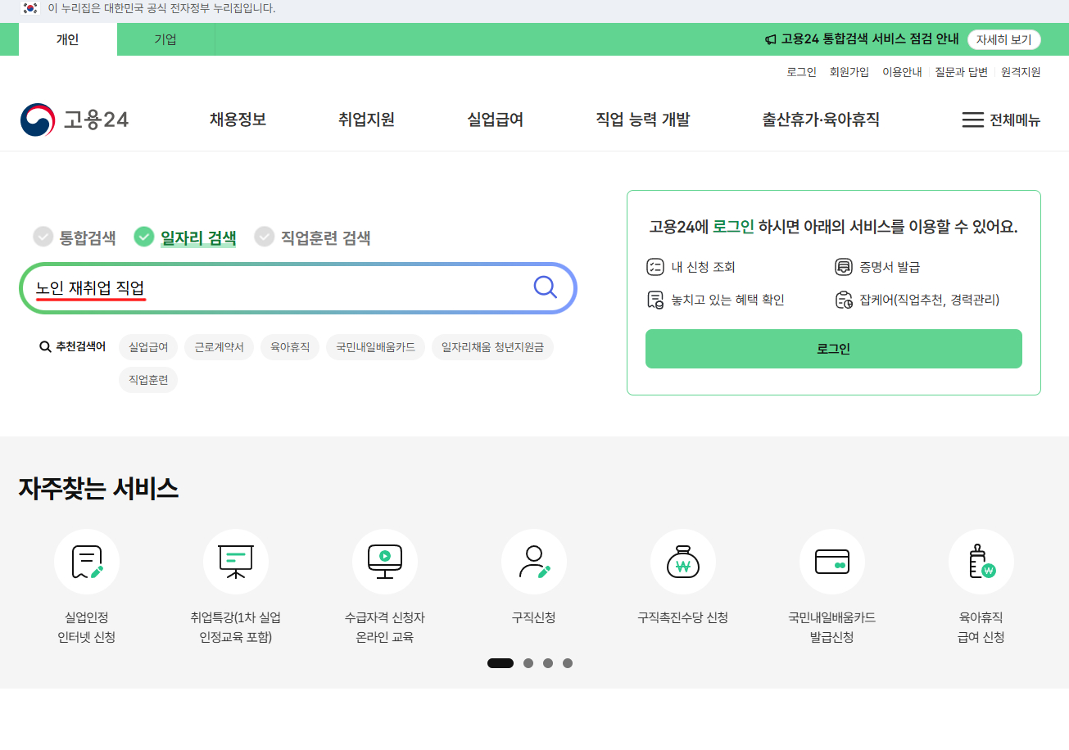Viewport: 1069px width, 750px height.
Task: Open the 직업 능력 개발 menu
Action: [643, 120]
